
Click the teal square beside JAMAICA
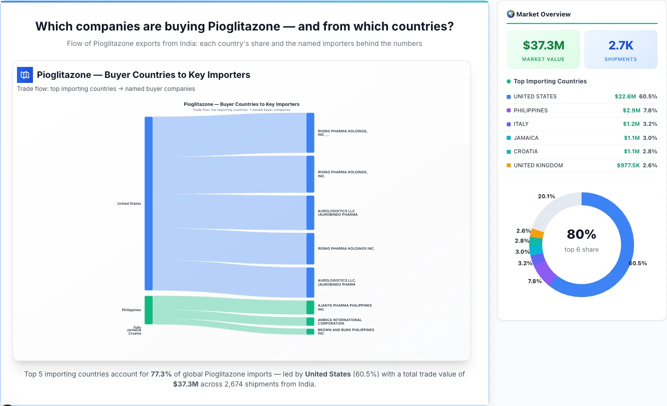point(509,138)
